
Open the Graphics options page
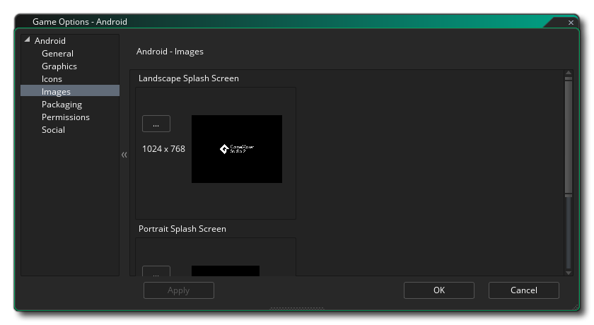coord(59,66)
